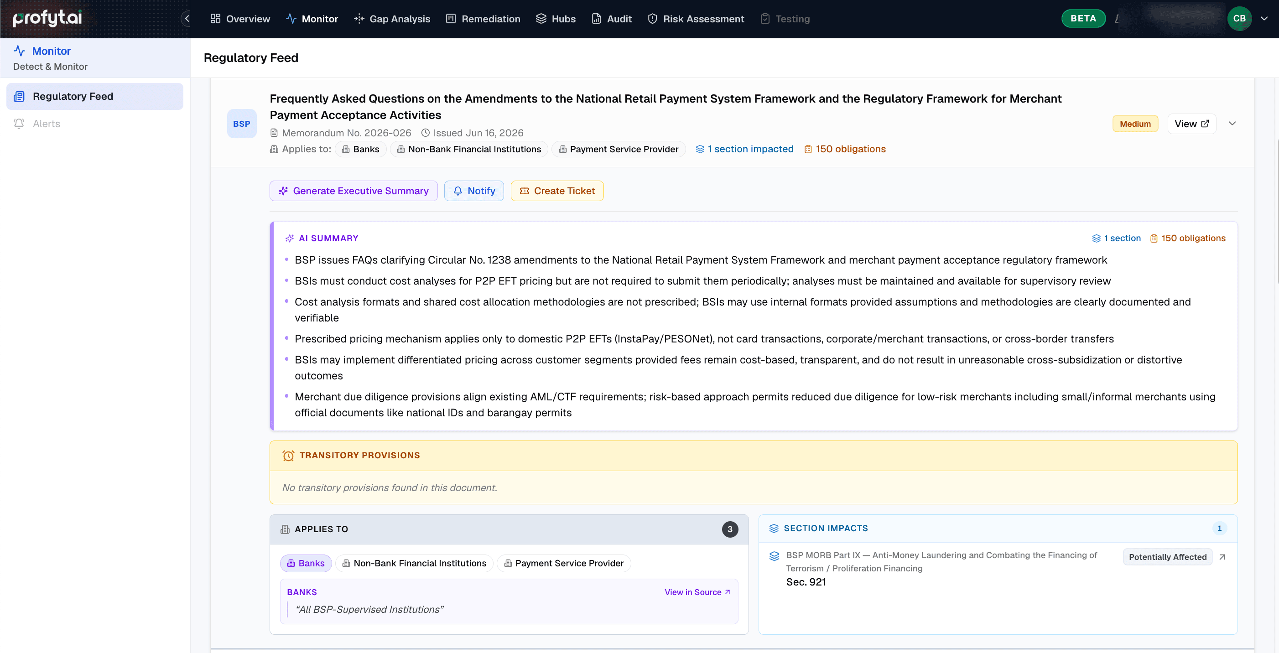Click '1 section' in the AI Summary panel

coord(1116,238)
